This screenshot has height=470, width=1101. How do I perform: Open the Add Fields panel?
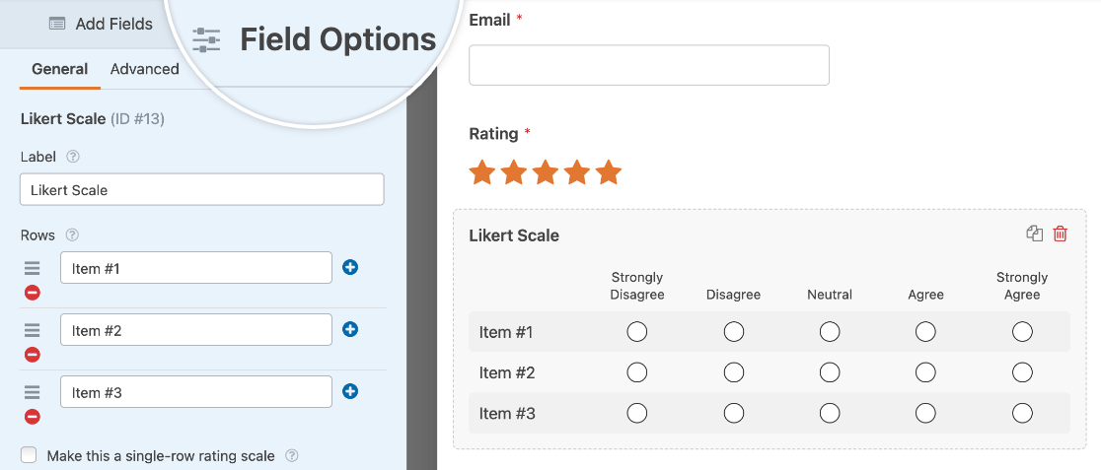101,24
